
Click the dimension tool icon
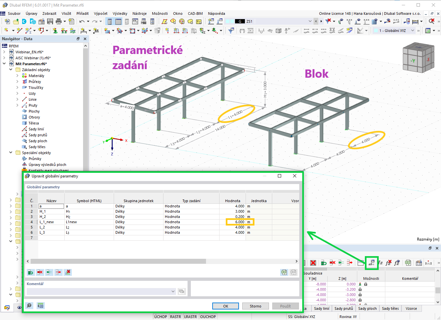pos(84,31)
